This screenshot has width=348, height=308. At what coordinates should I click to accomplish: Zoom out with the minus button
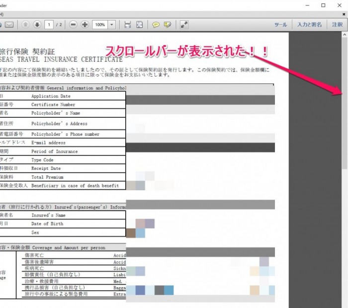tap(73, 25)
